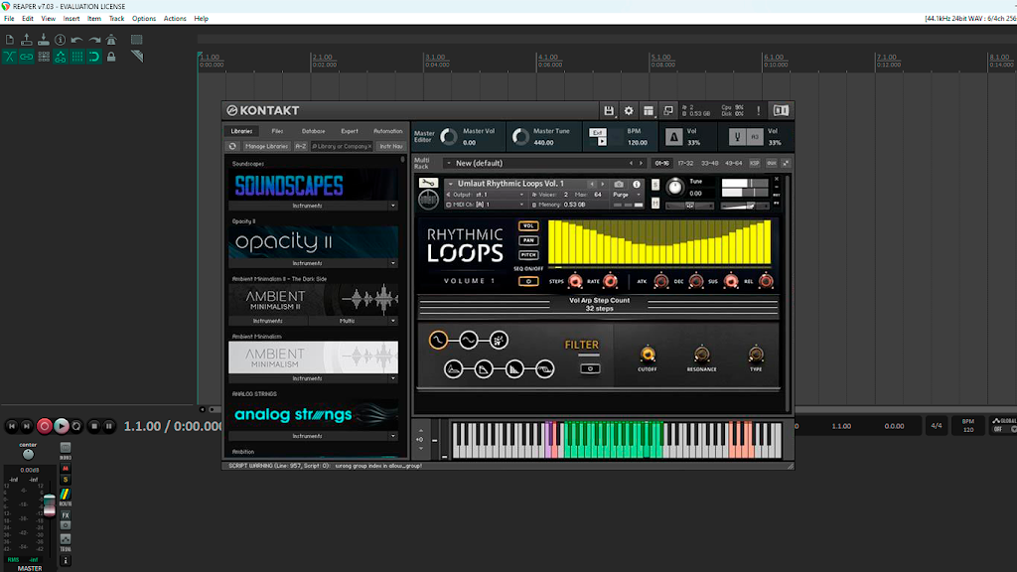
Task: Toggle envelope points move with items icon
Action: [x=61, y=57]
